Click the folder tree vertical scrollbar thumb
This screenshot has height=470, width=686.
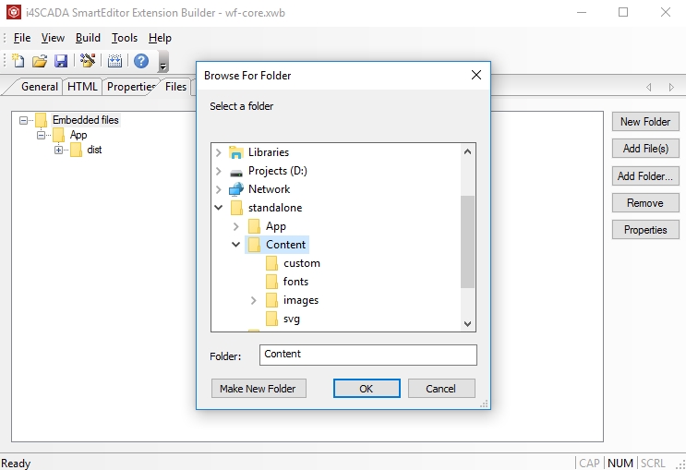click(x=467, y=242)
